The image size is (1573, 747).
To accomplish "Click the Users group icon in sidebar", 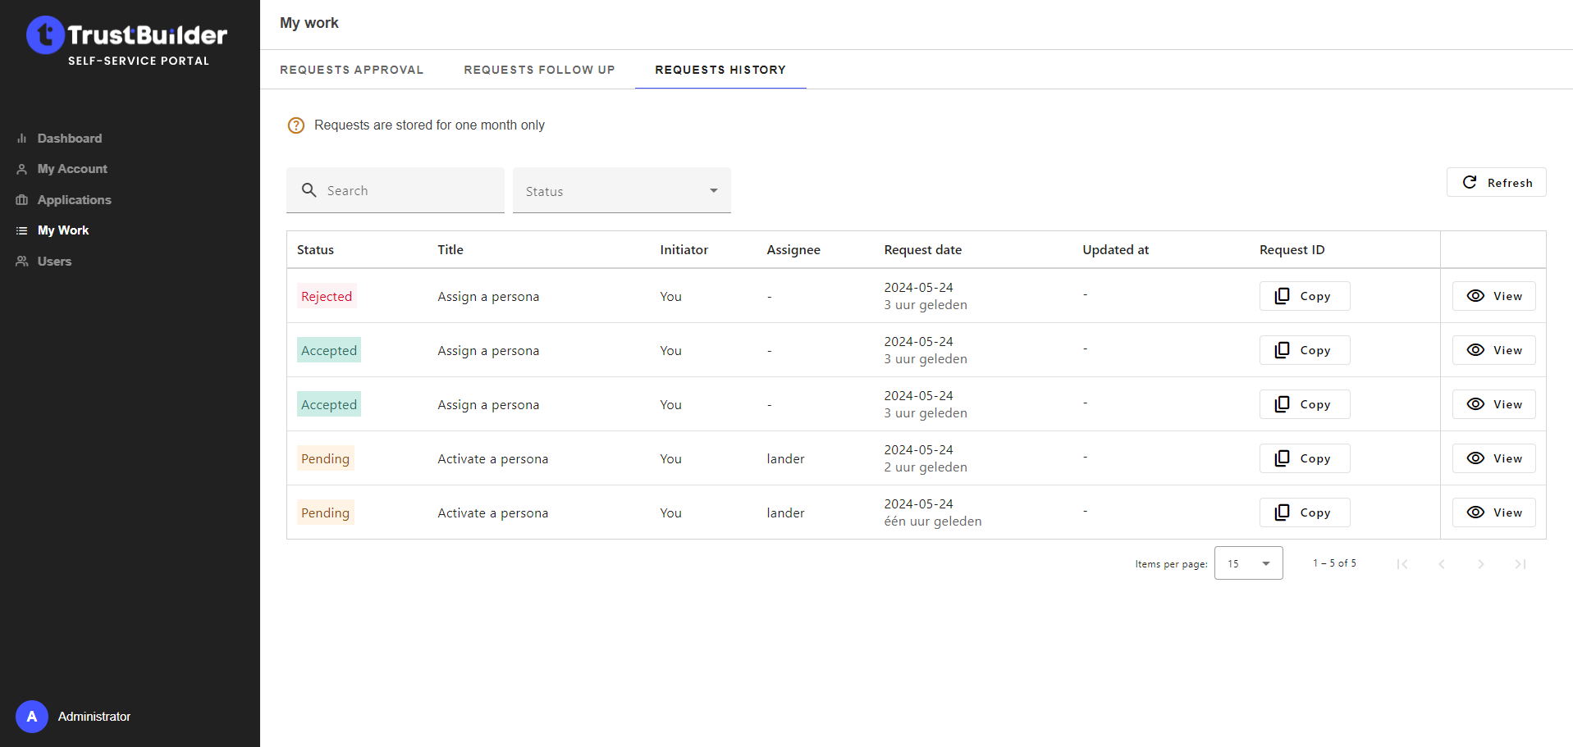I will [x=22, y=262].
